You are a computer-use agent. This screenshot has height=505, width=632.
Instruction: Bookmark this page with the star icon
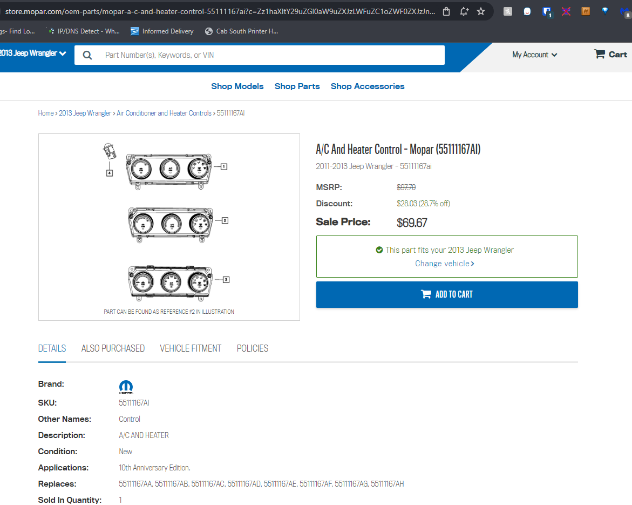tap(481, 11)
